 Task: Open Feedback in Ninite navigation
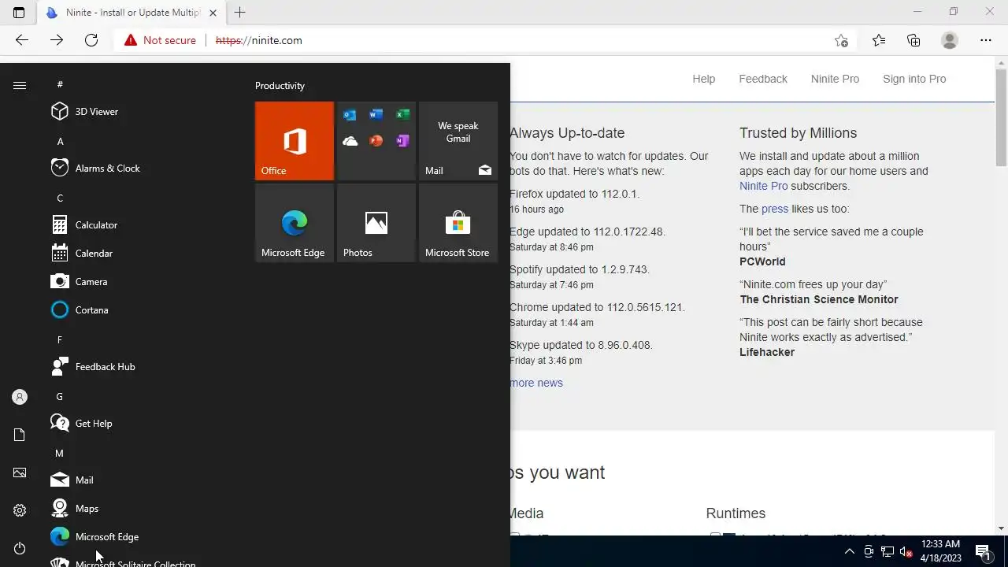pyautogui.click(x=763, y=79)
